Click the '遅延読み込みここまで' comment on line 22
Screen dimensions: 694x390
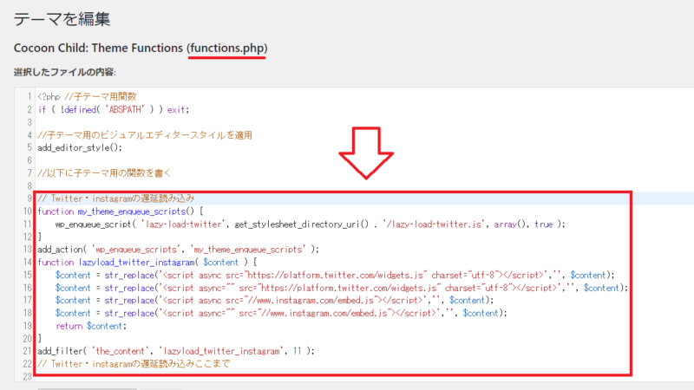134,364
